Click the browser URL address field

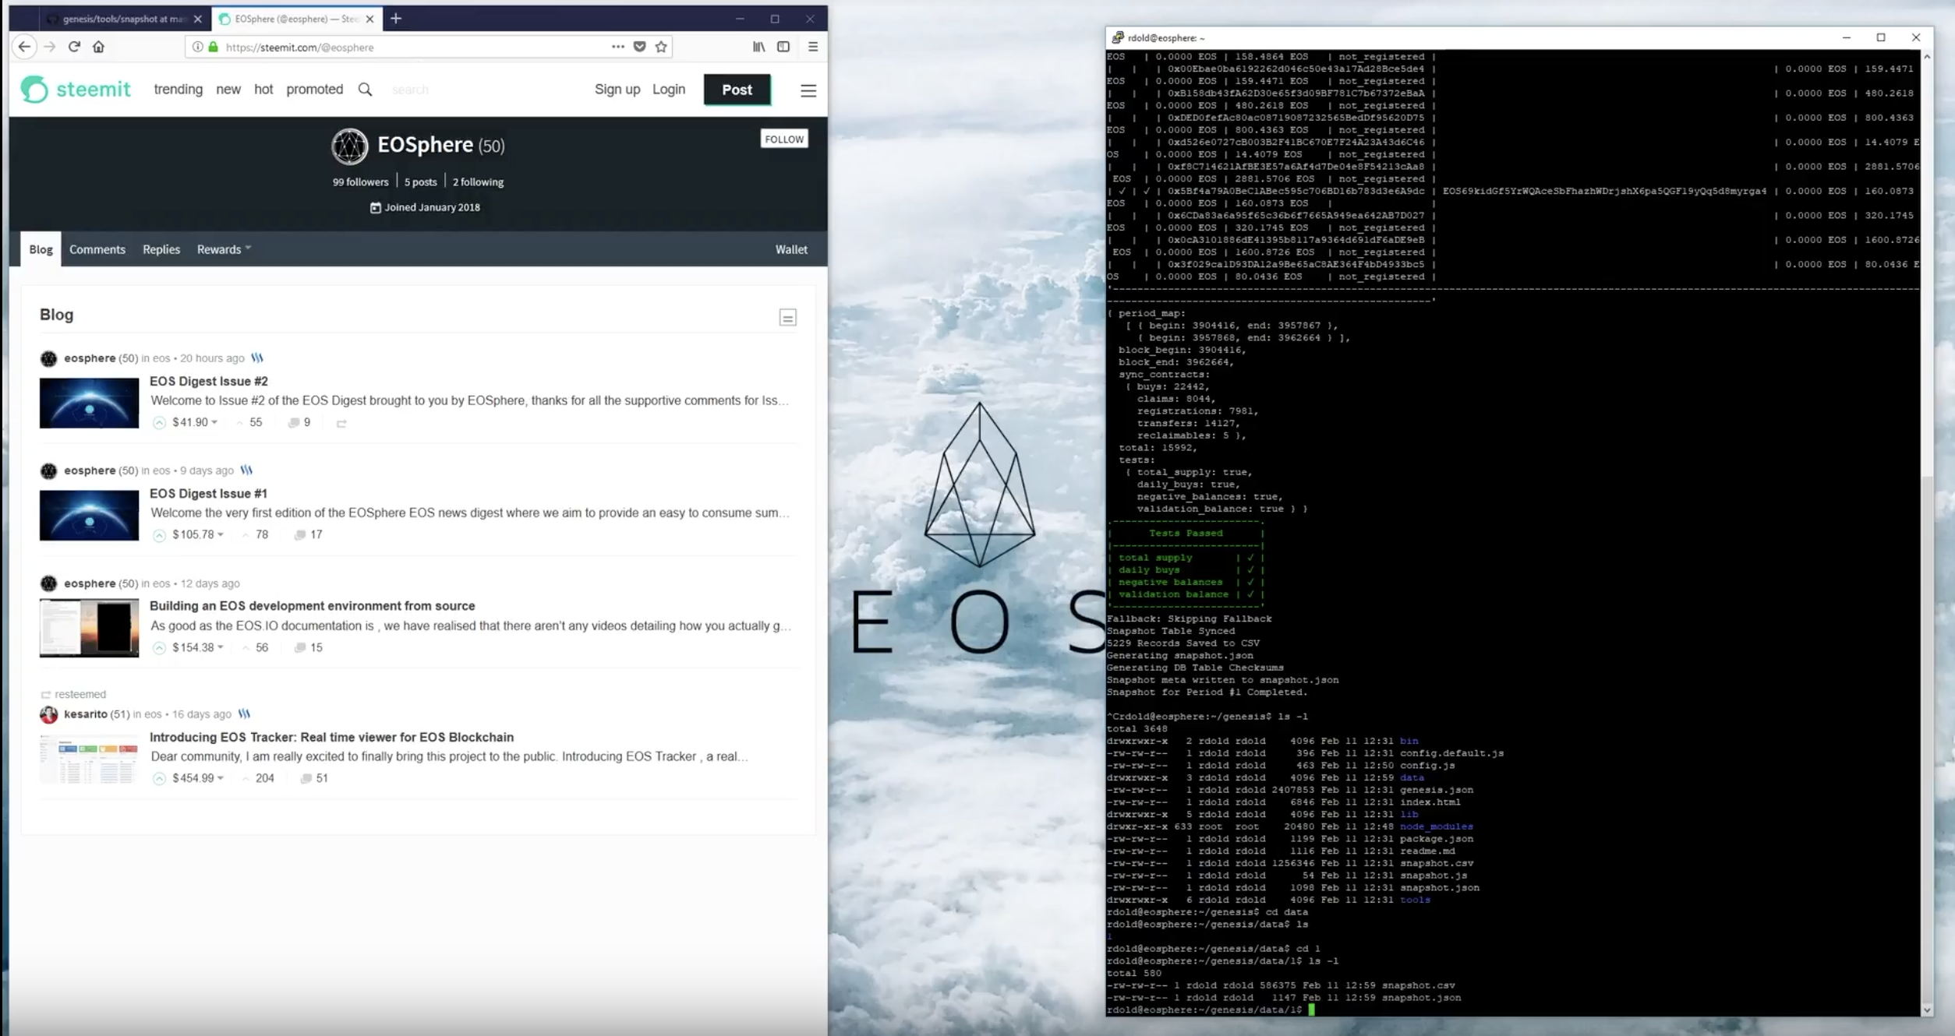coord(413,47)
